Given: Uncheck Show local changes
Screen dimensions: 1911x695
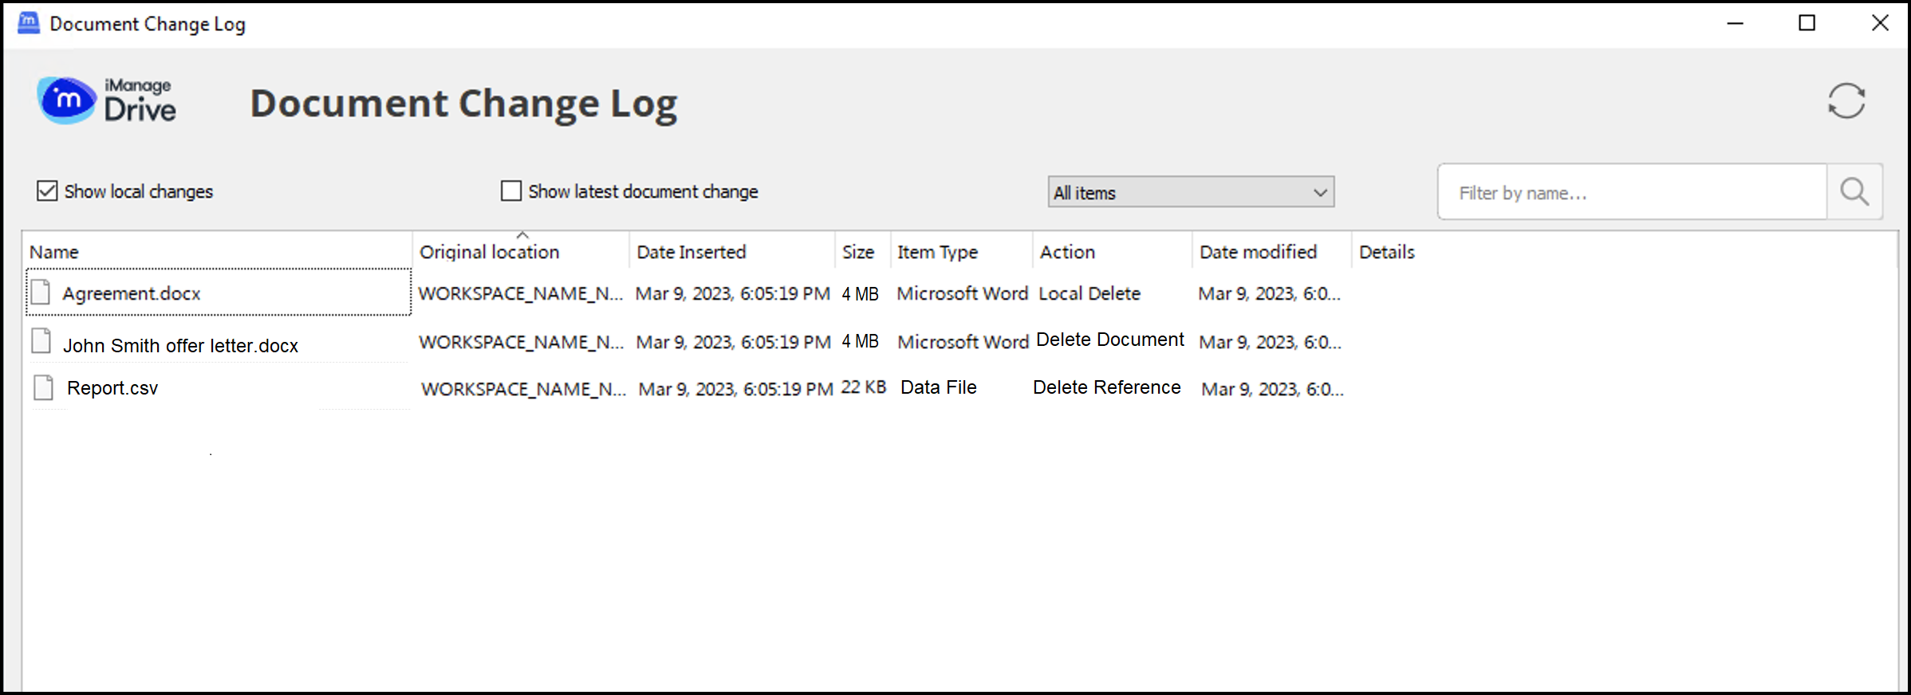Looking at the screenshot, I should point(47,191).
